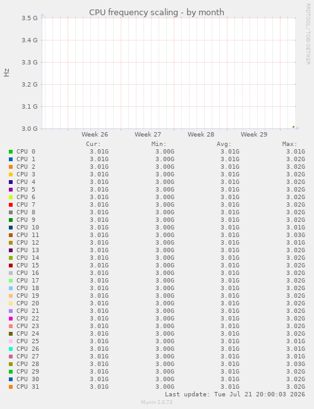314x409 pixels.
Task: Click the CPU 12 legend label
Action: coord(28,243)
